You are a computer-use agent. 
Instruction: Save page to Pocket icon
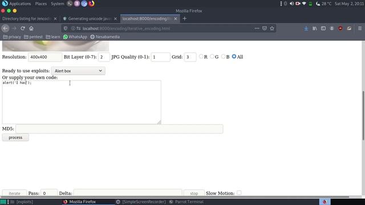265,28
